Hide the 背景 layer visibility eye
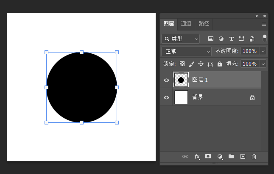274x174 pixels. [x=166, y=97]
